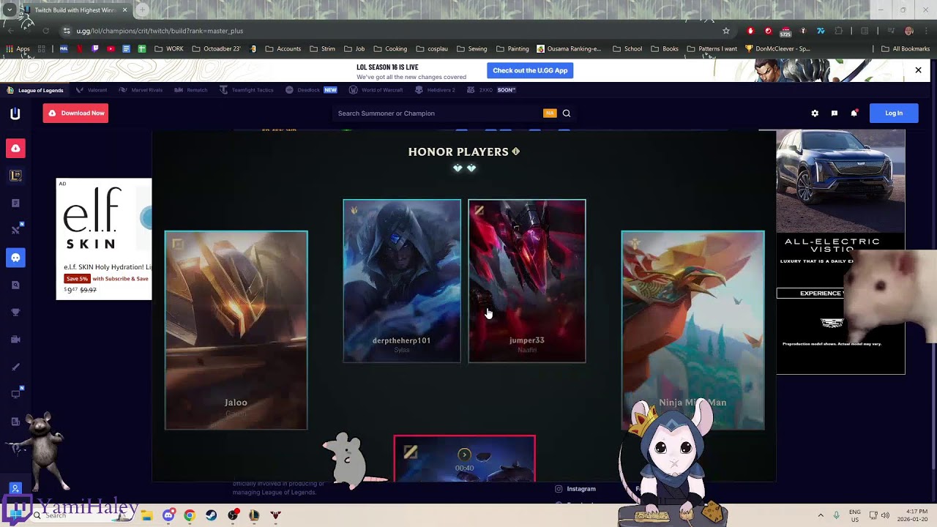Click the e.l.f. SKIN advertisement
Viewport: 937px width, 527px height.
click(x=104, y=239)
